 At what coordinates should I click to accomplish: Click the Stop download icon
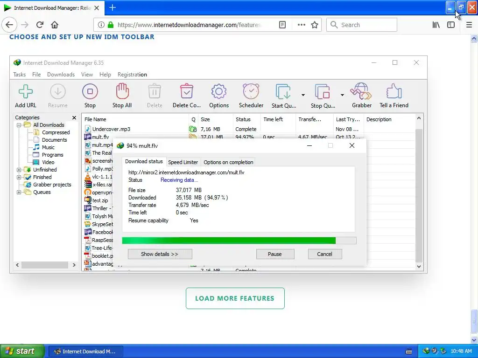click(90, 91)
